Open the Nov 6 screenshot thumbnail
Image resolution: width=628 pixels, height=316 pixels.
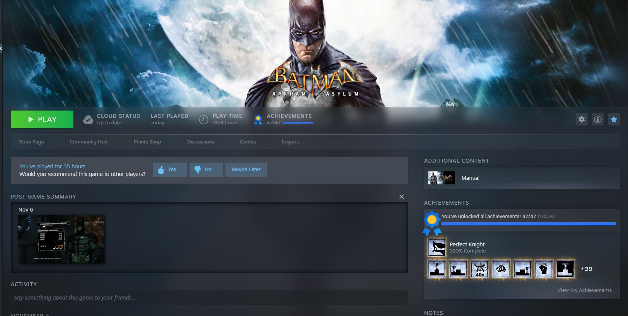[x=61, y=239]
